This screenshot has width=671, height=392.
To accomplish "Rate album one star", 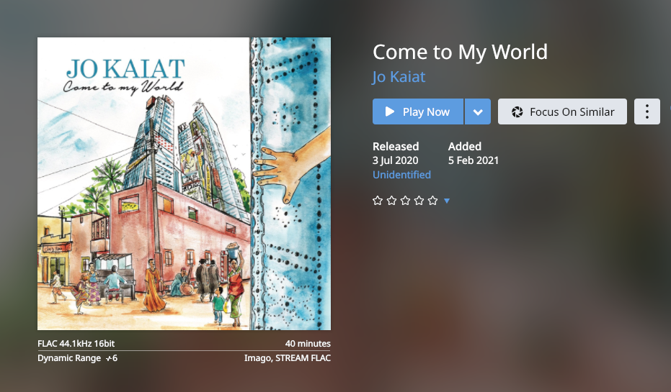I will tap(378, 200).
